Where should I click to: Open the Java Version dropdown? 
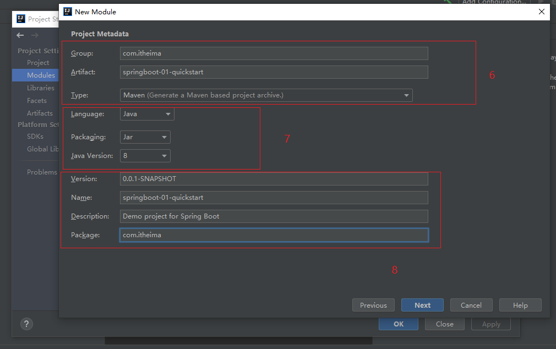click(145, 156)
